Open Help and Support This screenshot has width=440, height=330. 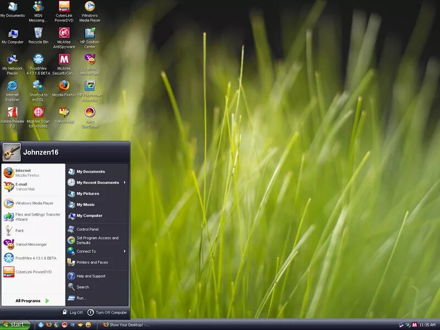[x=97, y=276]
